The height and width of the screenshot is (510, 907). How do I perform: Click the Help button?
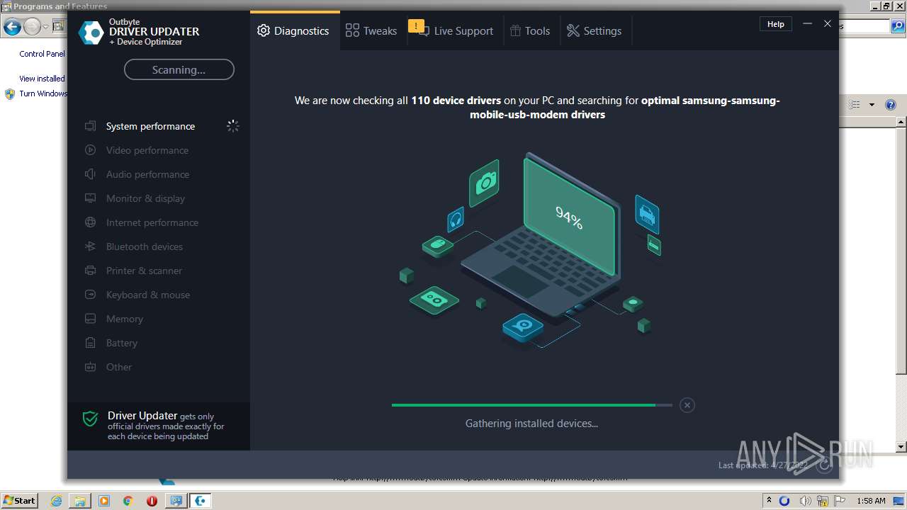[776, 23]
